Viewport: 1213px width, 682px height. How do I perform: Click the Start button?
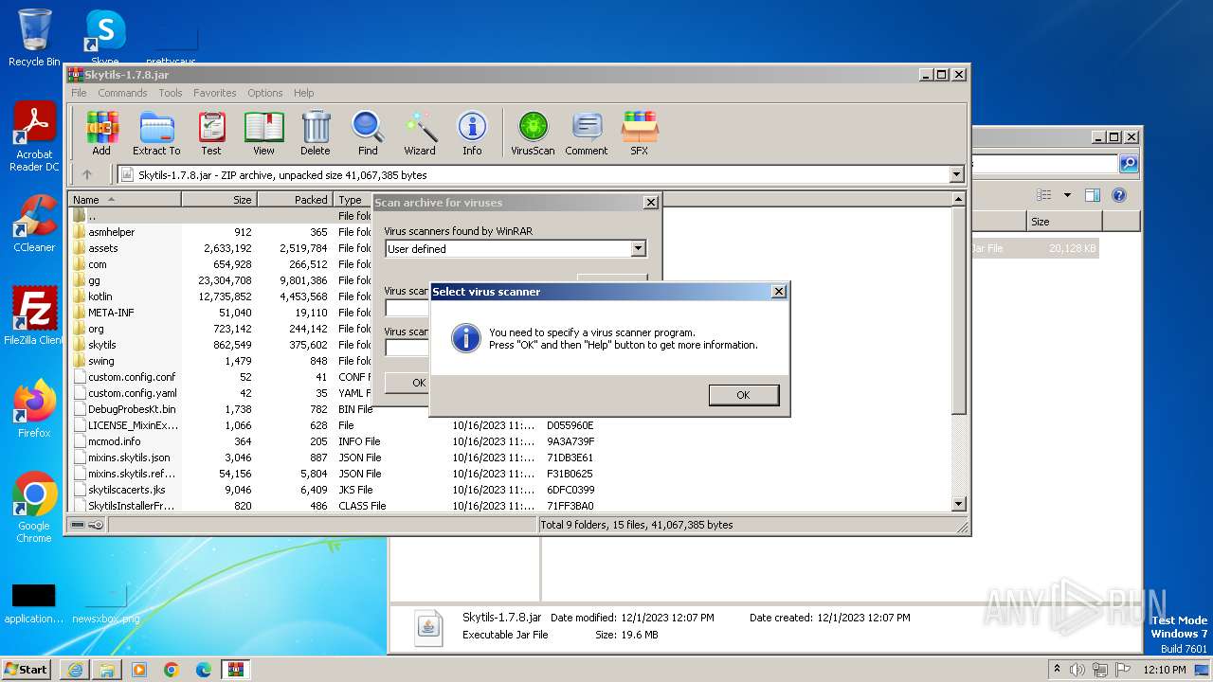pos(27,670)
